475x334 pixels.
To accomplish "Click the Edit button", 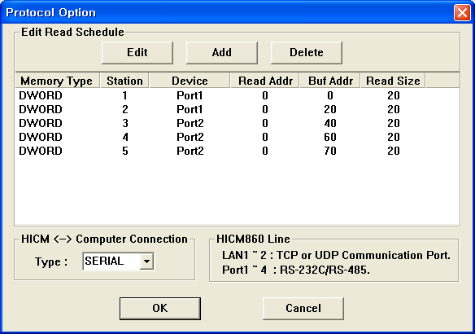I will (x=137, y=53).
